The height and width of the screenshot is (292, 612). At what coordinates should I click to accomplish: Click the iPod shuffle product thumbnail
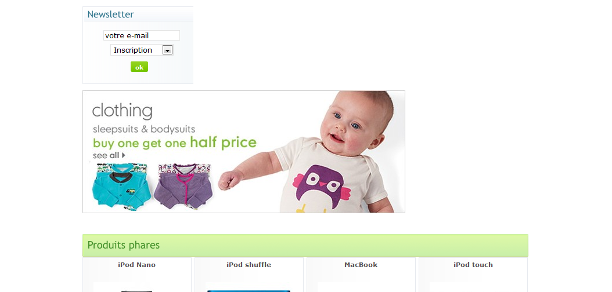click(x=249, y=287)
